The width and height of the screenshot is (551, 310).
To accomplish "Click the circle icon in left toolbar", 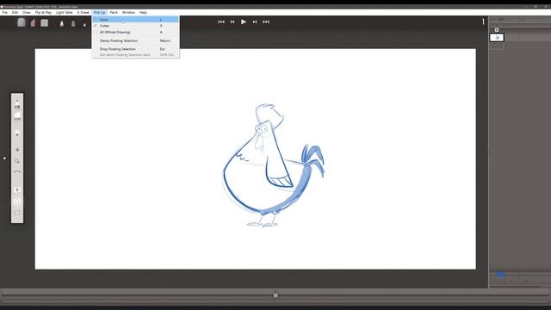I will (17, 201).
